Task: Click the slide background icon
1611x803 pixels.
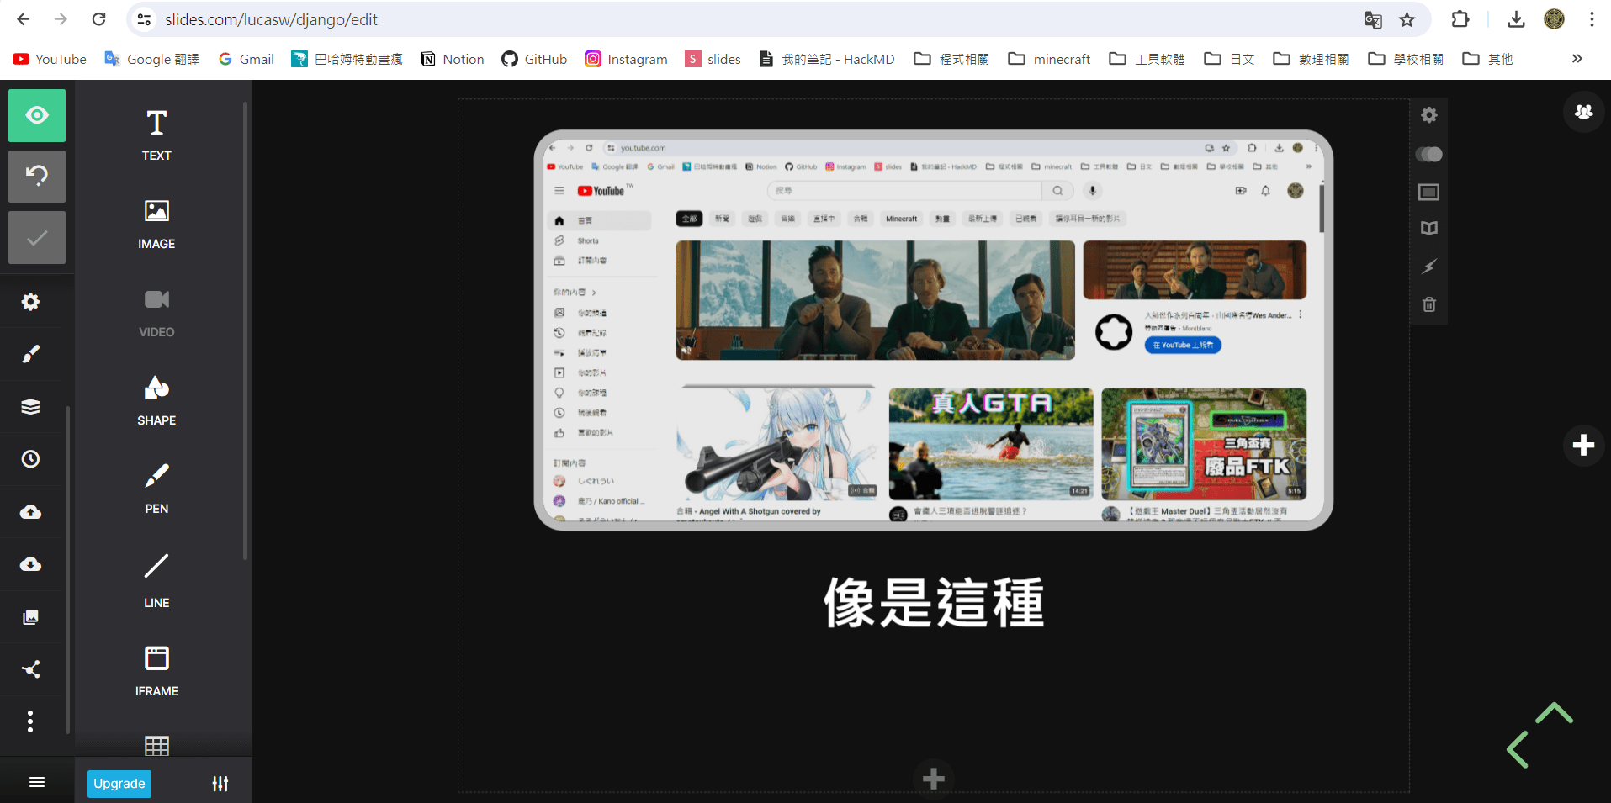Action: click(x=1429, y=193)
